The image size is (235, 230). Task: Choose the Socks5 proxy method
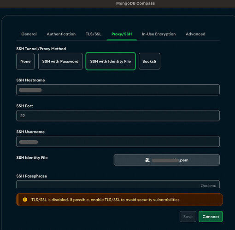pyautogui.click(x=149, y=61)
